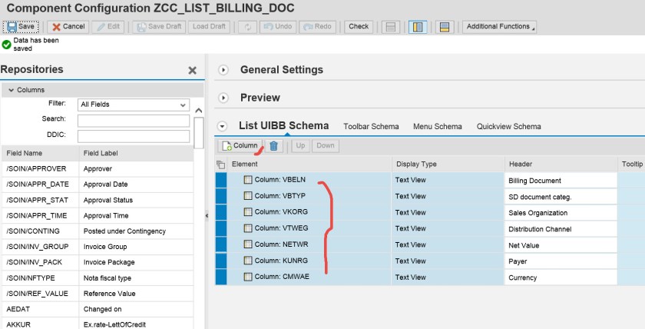Click the layout icon left of Additional Functions

444,26
